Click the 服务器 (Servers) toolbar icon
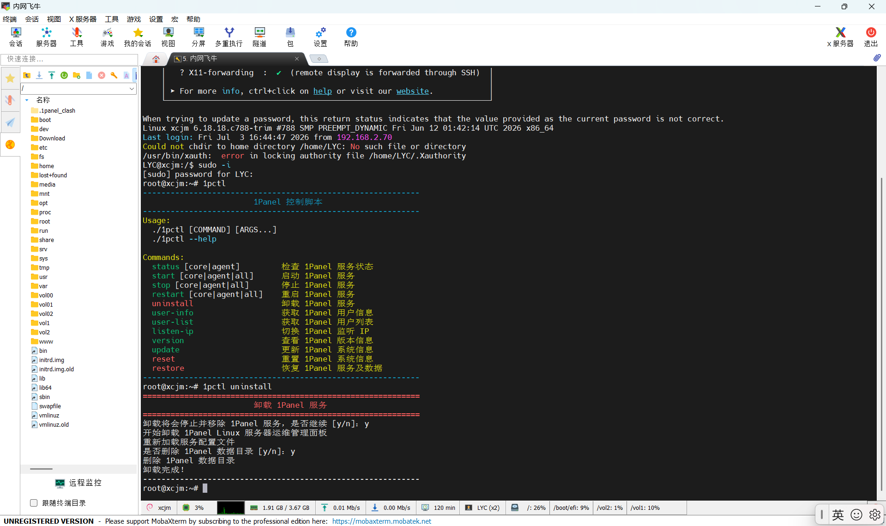Viewport: 886px width, 526px height. (x=46, y=37)
